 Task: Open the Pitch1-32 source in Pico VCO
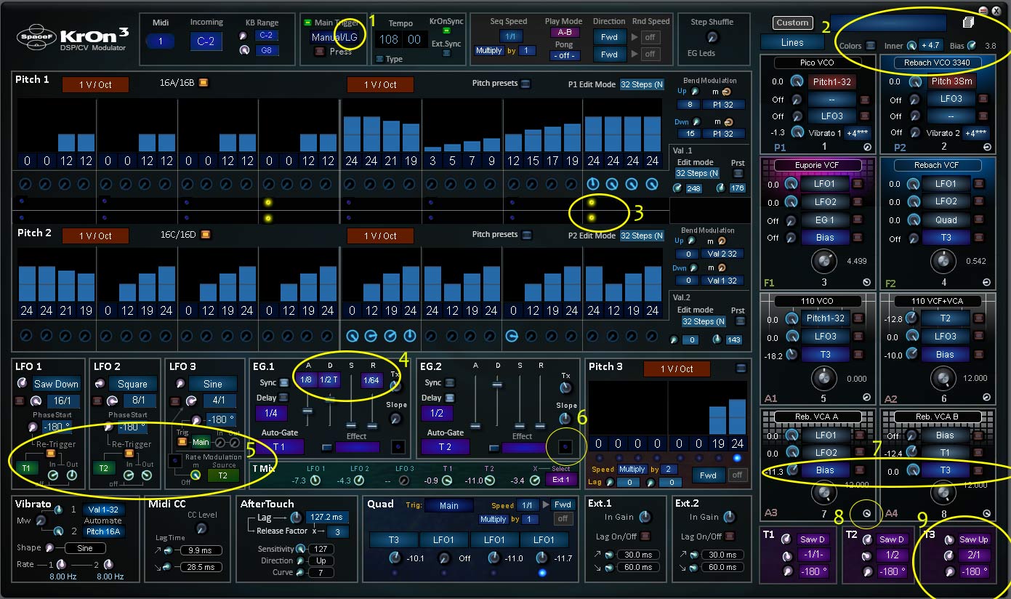click(831, 82)
